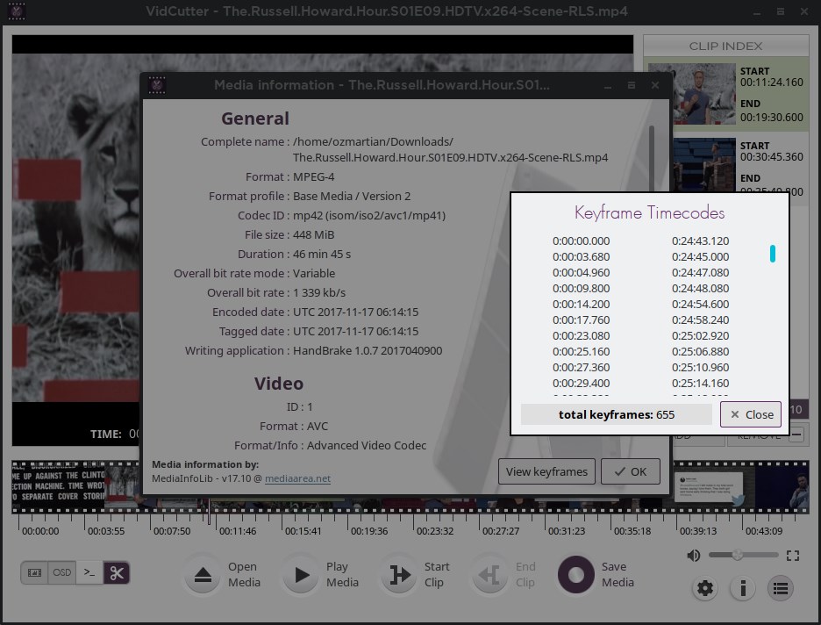
Task: Toggle the console output button
Action: [x=89, y=573]
